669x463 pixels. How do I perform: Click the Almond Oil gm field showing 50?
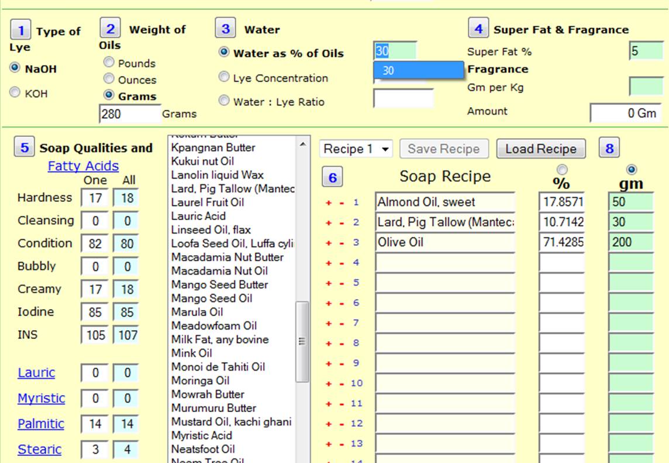tap(631, 202)
